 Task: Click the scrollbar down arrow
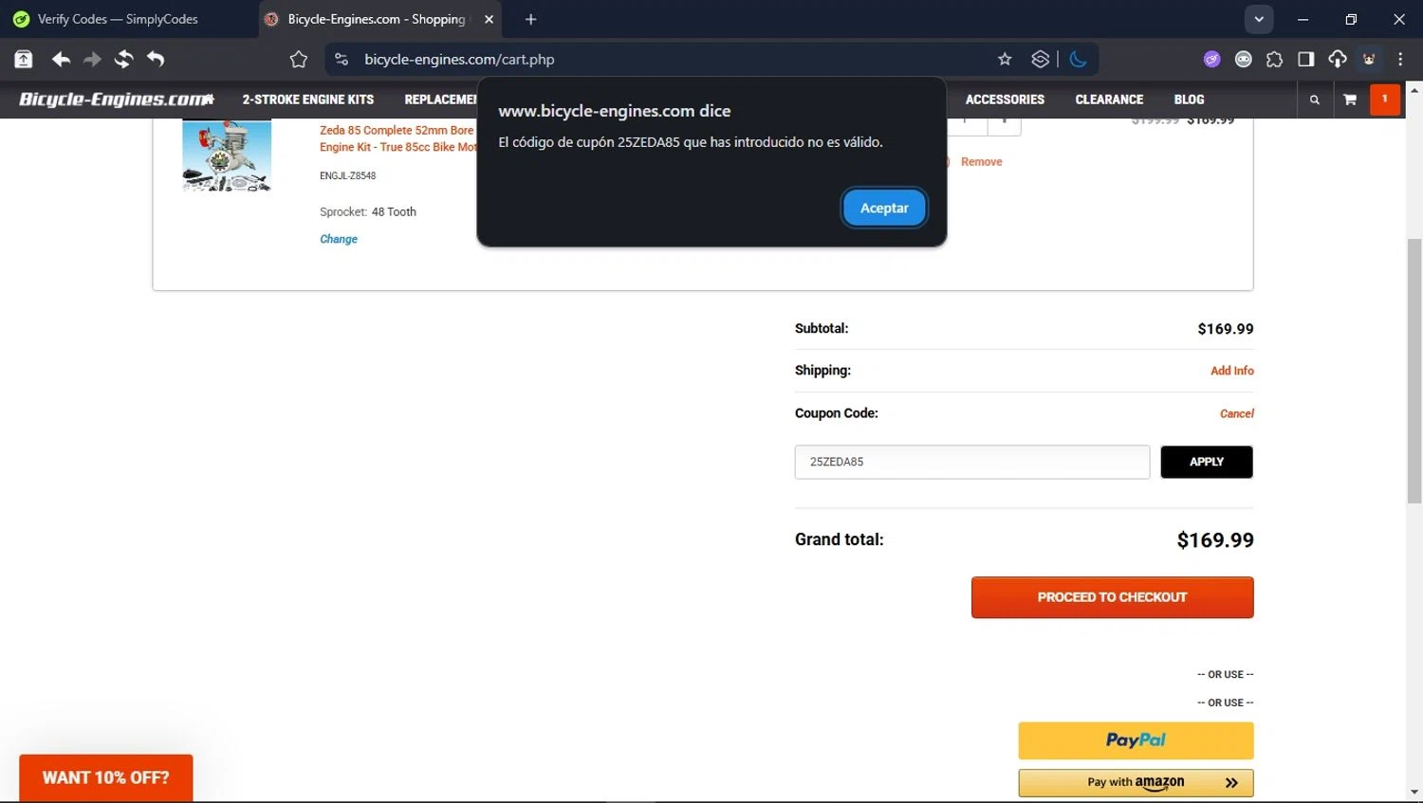(x=1414, y=792)
